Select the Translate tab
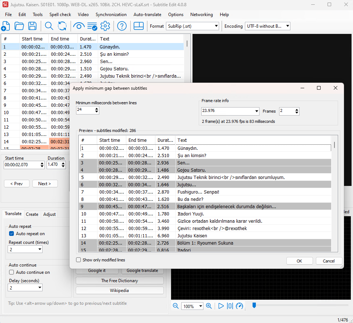This screenshot has width=353, height=323. 13,214
